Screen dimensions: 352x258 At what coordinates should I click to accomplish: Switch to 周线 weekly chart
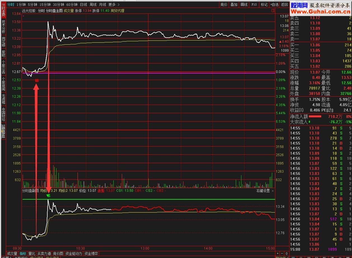point(93,4)
